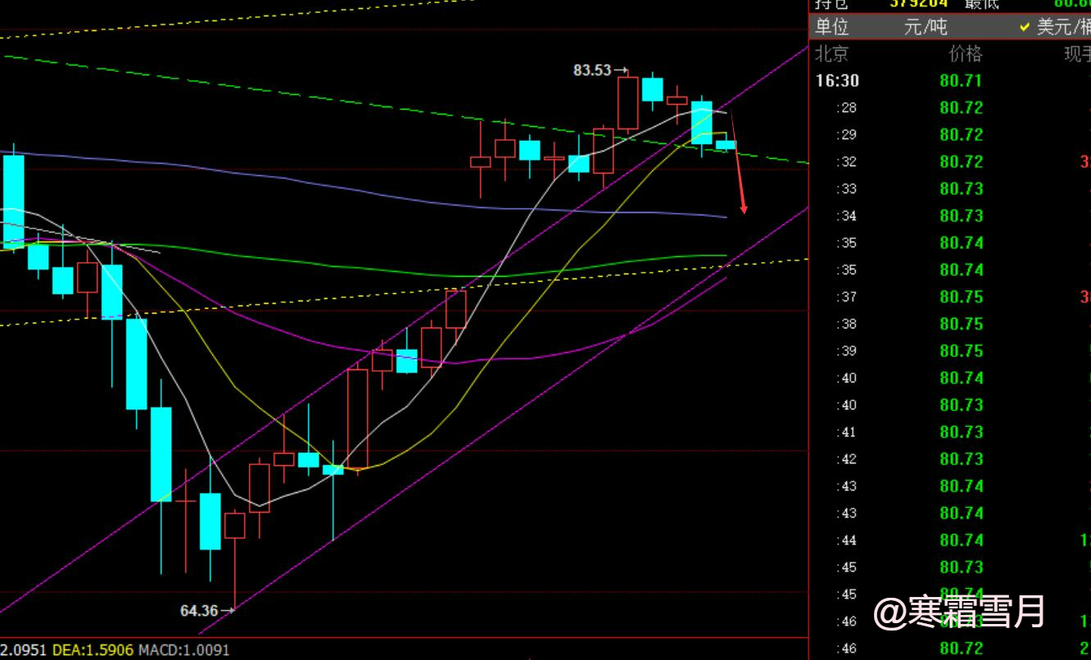Image resolution: width=1091 pixels, height=660 pixels.
Task: Click the candlestick at the 83.53 high
Action: 628,103
